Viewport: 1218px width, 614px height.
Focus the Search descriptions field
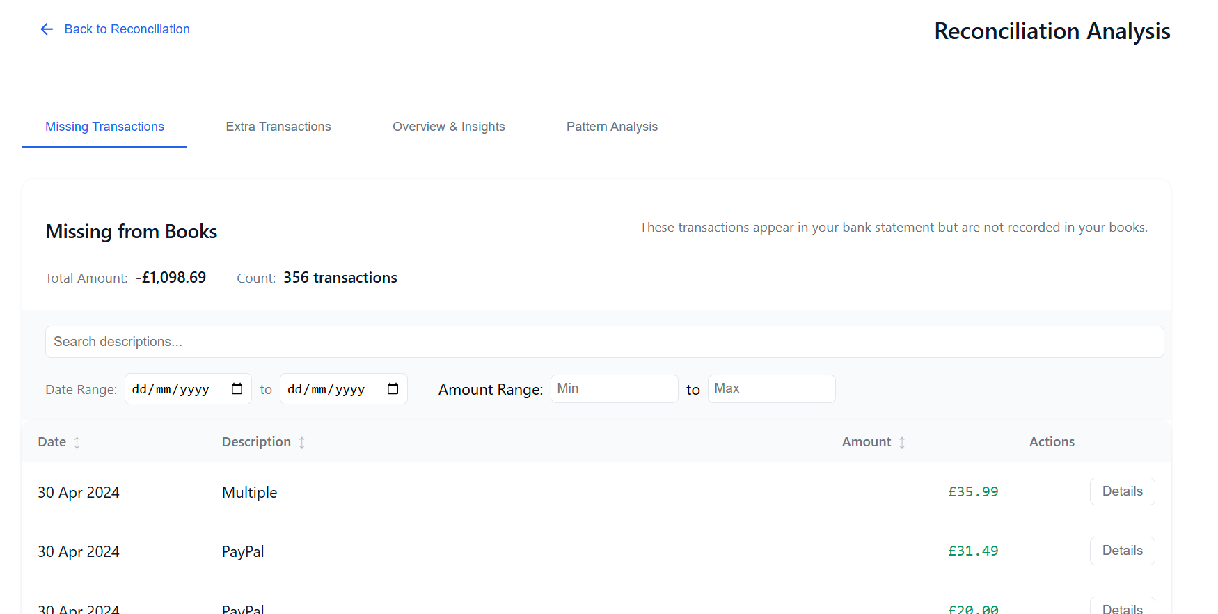click(604, 342)
